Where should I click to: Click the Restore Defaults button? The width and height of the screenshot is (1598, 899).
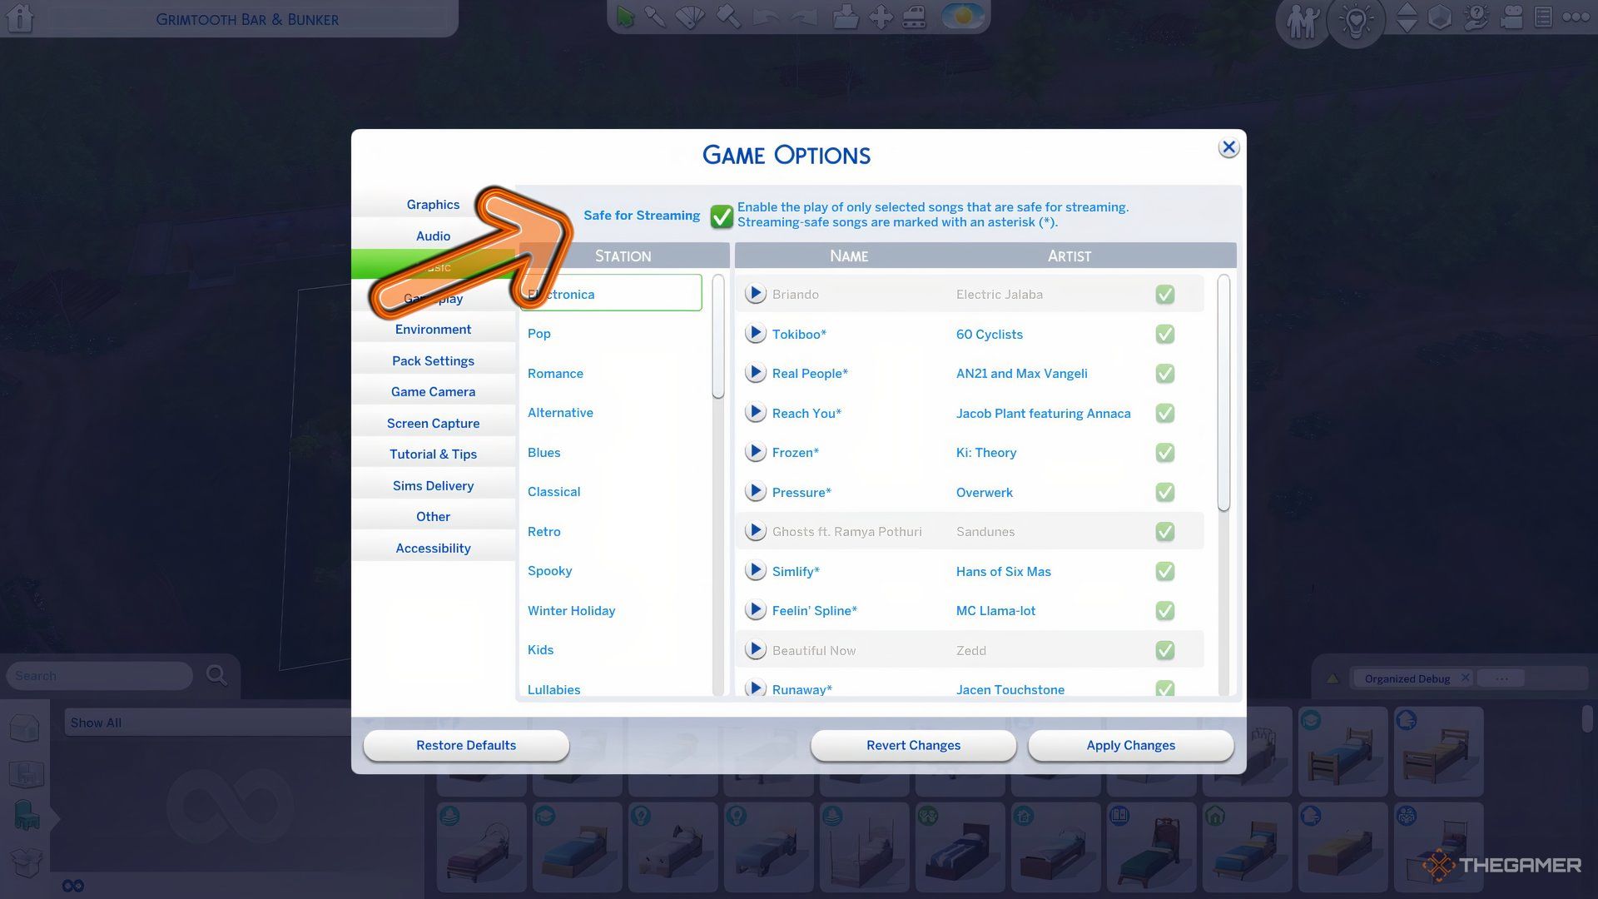tap(466, 745)
